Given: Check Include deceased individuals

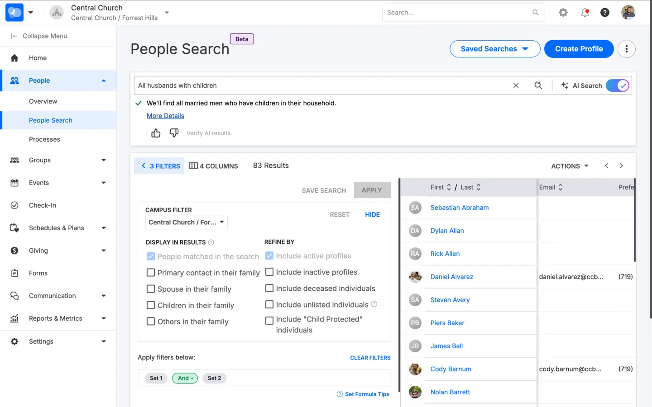Looking at the screenshot, I should tap(269, 289).
